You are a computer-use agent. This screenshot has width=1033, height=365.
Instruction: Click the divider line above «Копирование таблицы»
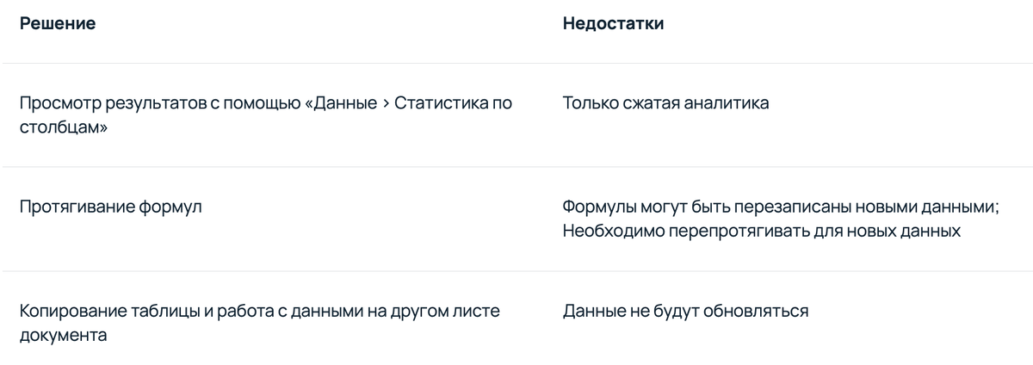click(516, 271)
